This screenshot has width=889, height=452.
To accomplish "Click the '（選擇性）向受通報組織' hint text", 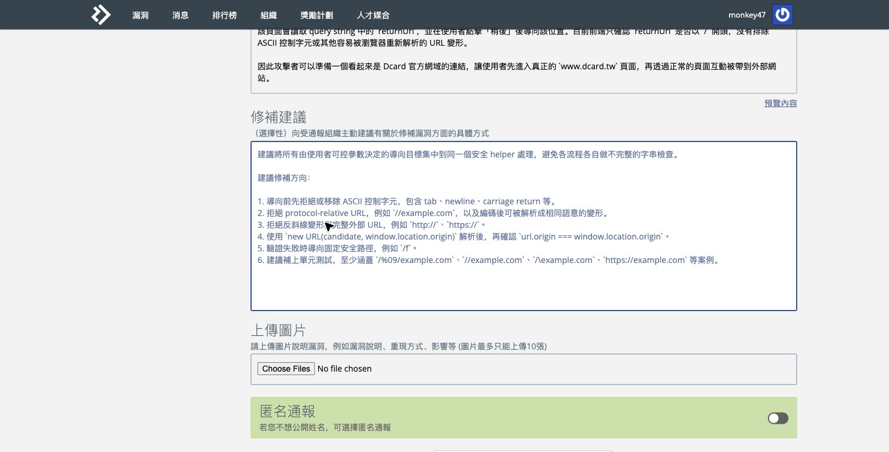I will point(370,133).
